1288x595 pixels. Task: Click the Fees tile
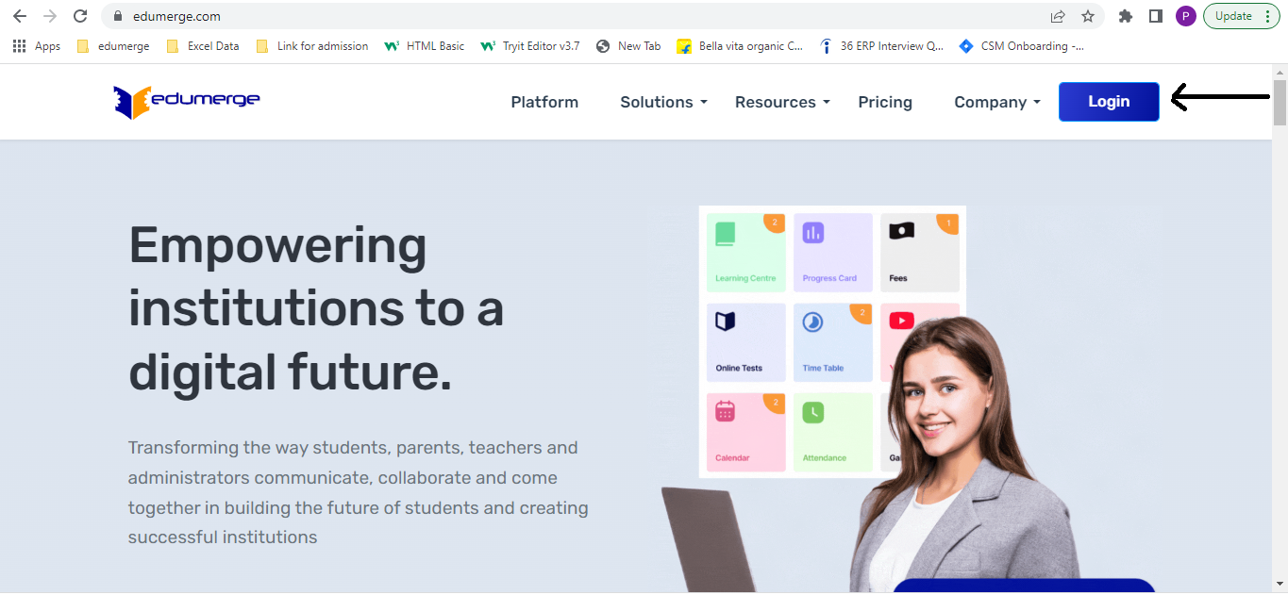919,253
